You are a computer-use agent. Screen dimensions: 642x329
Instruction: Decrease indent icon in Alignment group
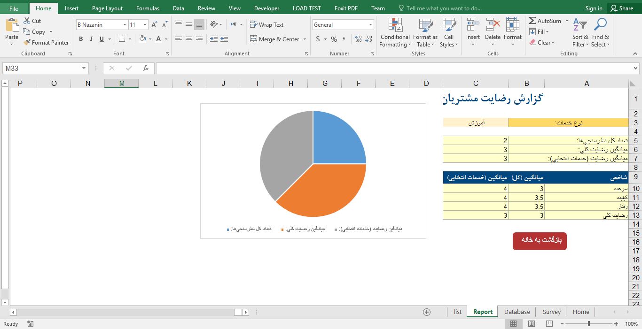click(x=214, y=39)
